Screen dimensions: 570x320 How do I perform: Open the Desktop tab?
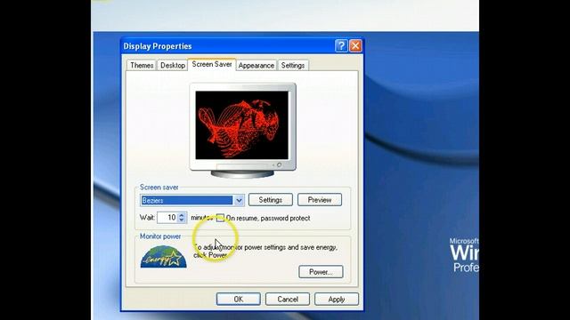(173, 65)
